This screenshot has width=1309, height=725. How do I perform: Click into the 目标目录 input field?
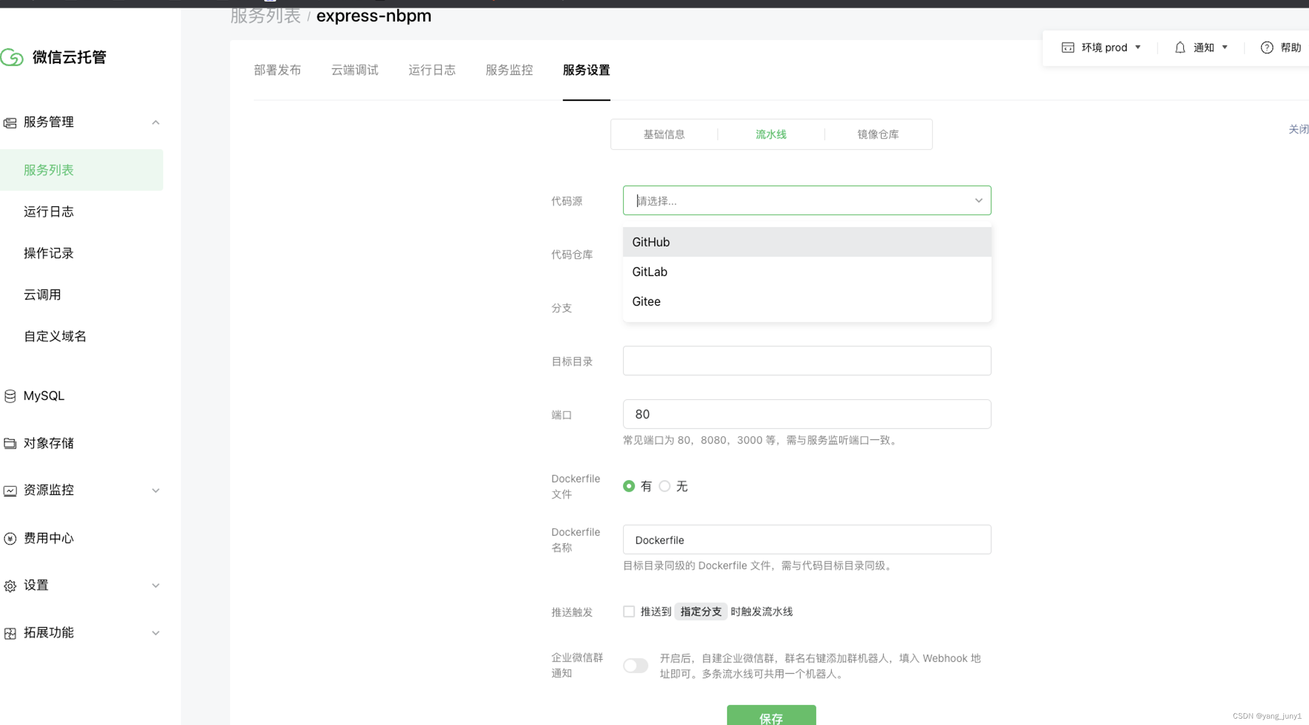[807, 361]
